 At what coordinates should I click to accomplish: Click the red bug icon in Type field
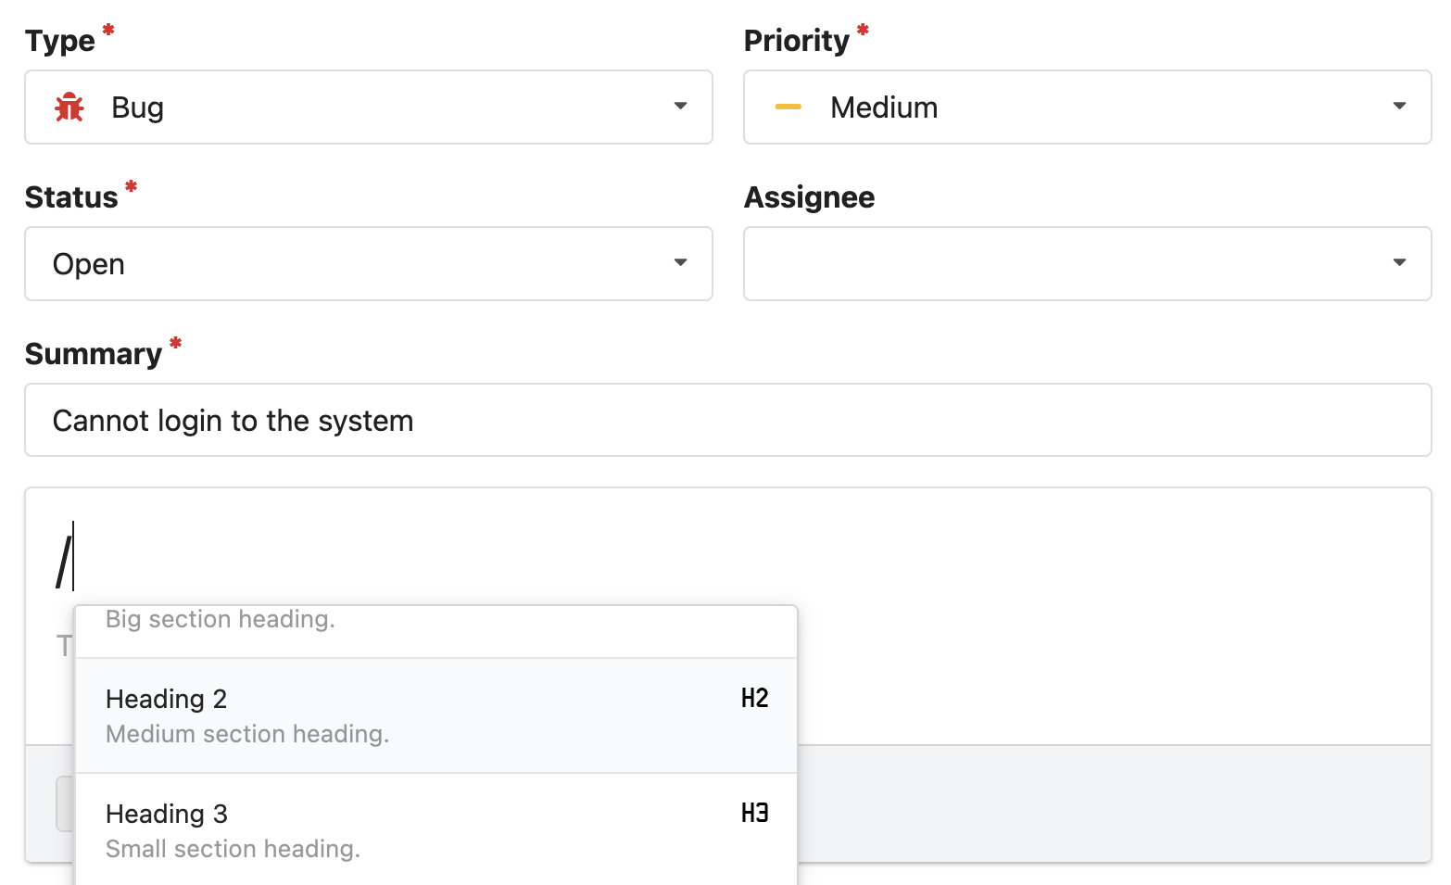coord(69,107)
